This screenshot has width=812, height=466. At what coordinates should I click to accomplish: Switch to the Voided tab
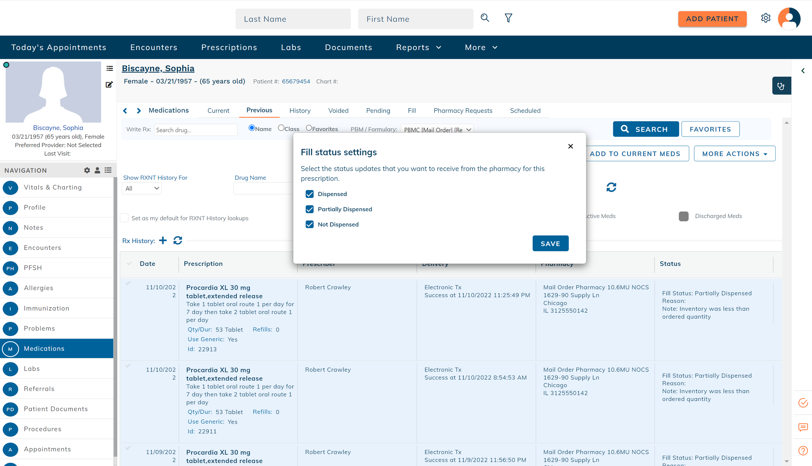tap(338, 111)
